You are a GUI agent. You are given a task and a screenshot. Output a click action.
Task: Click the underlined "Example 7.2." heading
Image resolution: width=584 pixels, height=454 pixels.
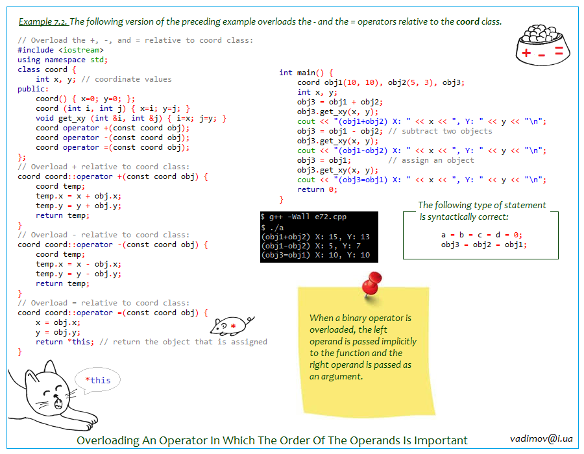43,21
